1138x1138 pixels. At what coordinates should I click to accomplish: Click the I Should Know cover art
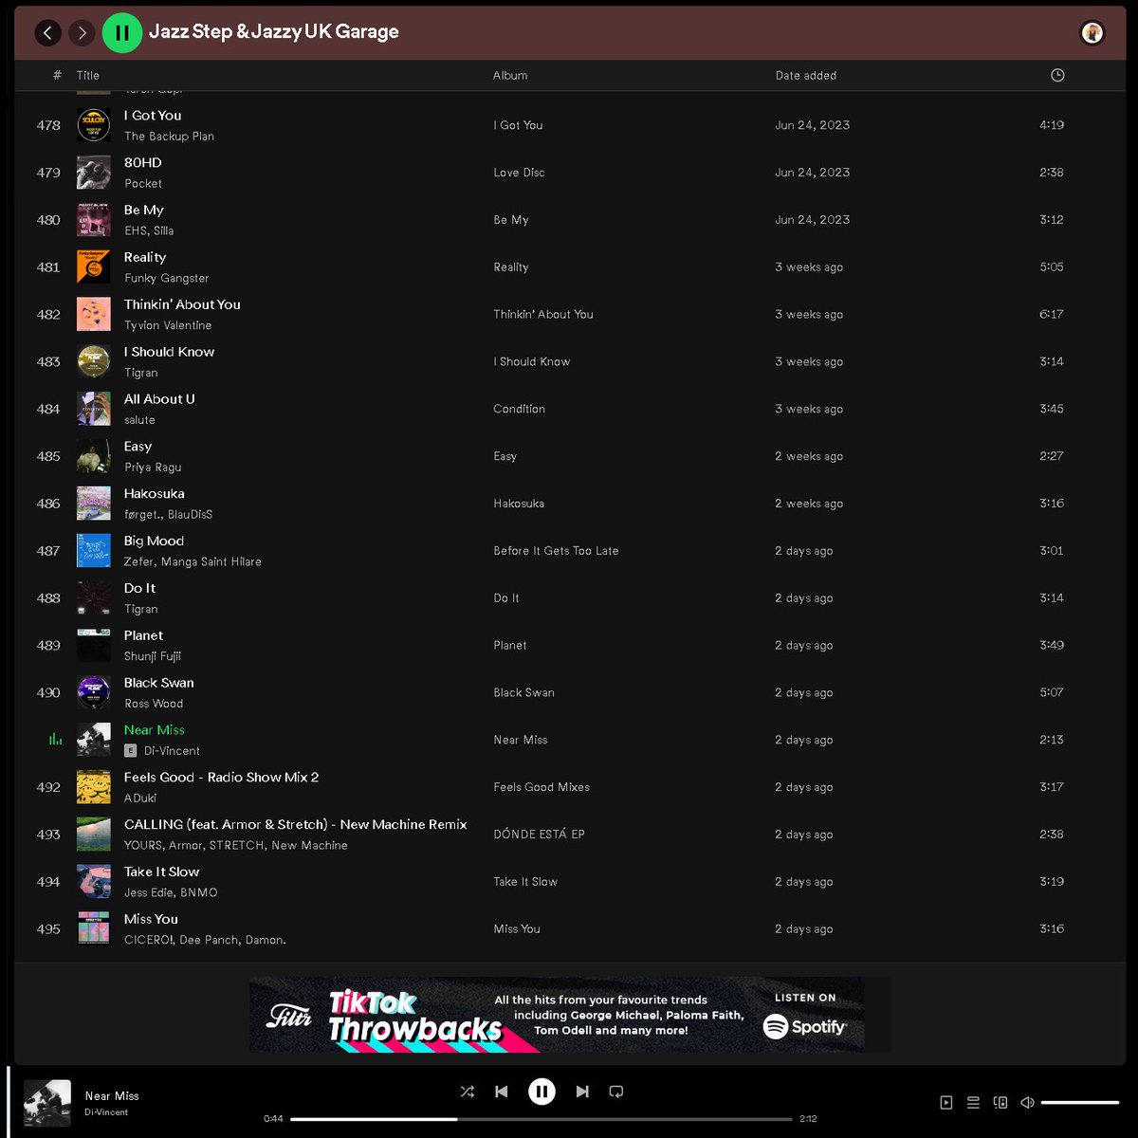coord(94,362)
